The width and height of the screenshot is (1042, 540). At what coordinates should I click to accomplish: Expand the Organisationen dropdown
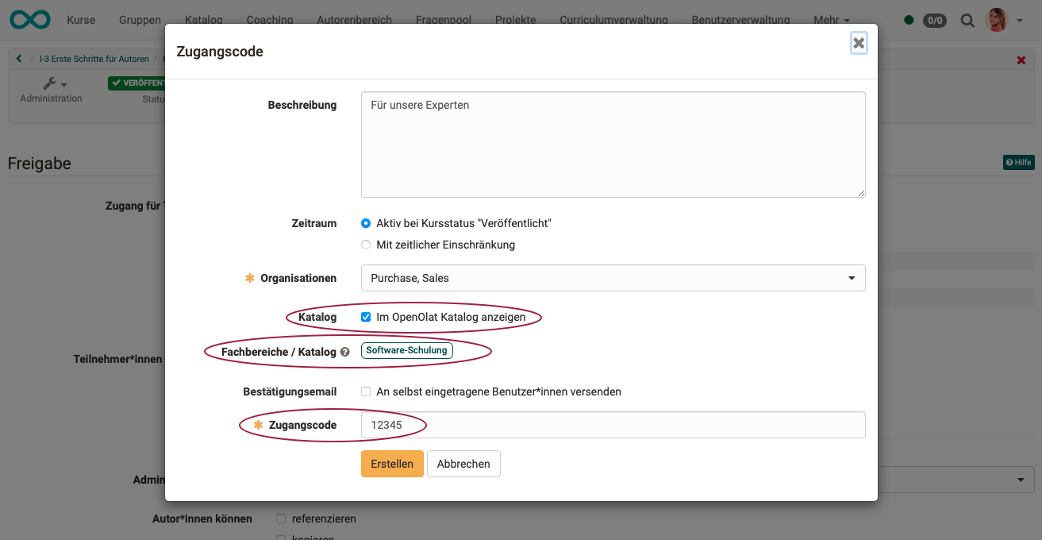pyautogui.click(x=613, y=278)
